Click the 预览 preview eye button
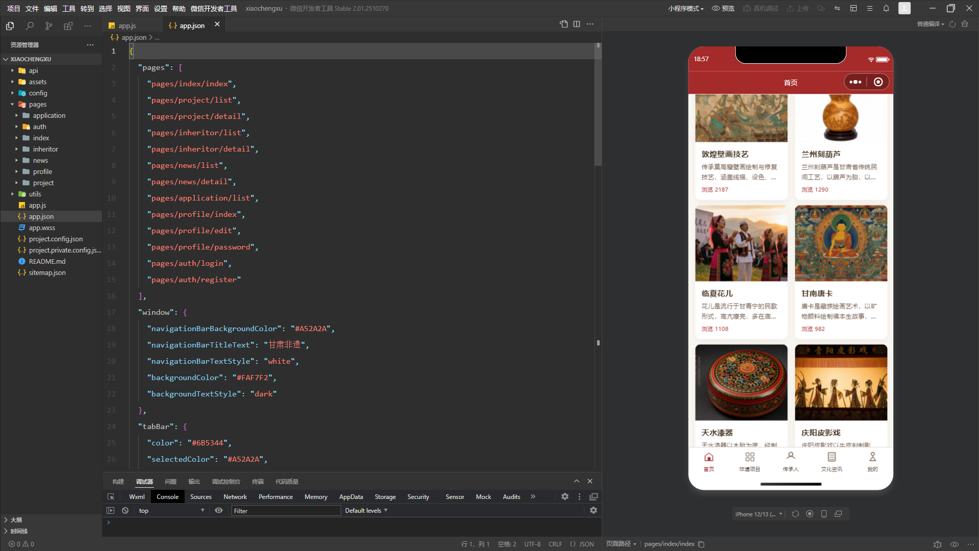Image resolution: width=979 pixels, height=551 pixels. pyautogui.click(x=723, y=8)
